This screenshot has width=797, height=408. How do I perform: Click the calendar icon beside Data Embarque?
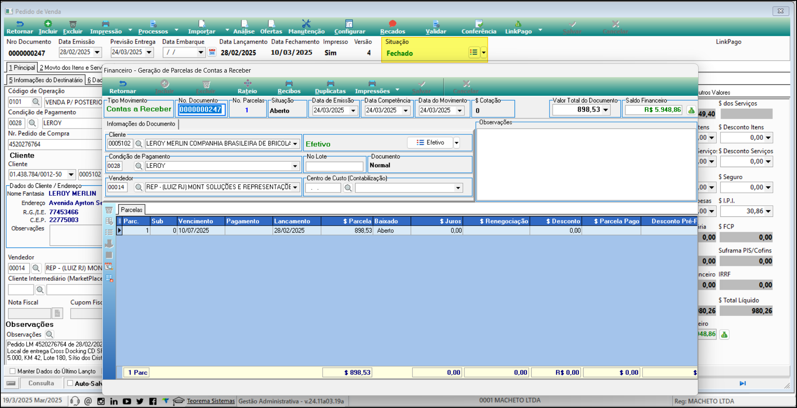212,52
